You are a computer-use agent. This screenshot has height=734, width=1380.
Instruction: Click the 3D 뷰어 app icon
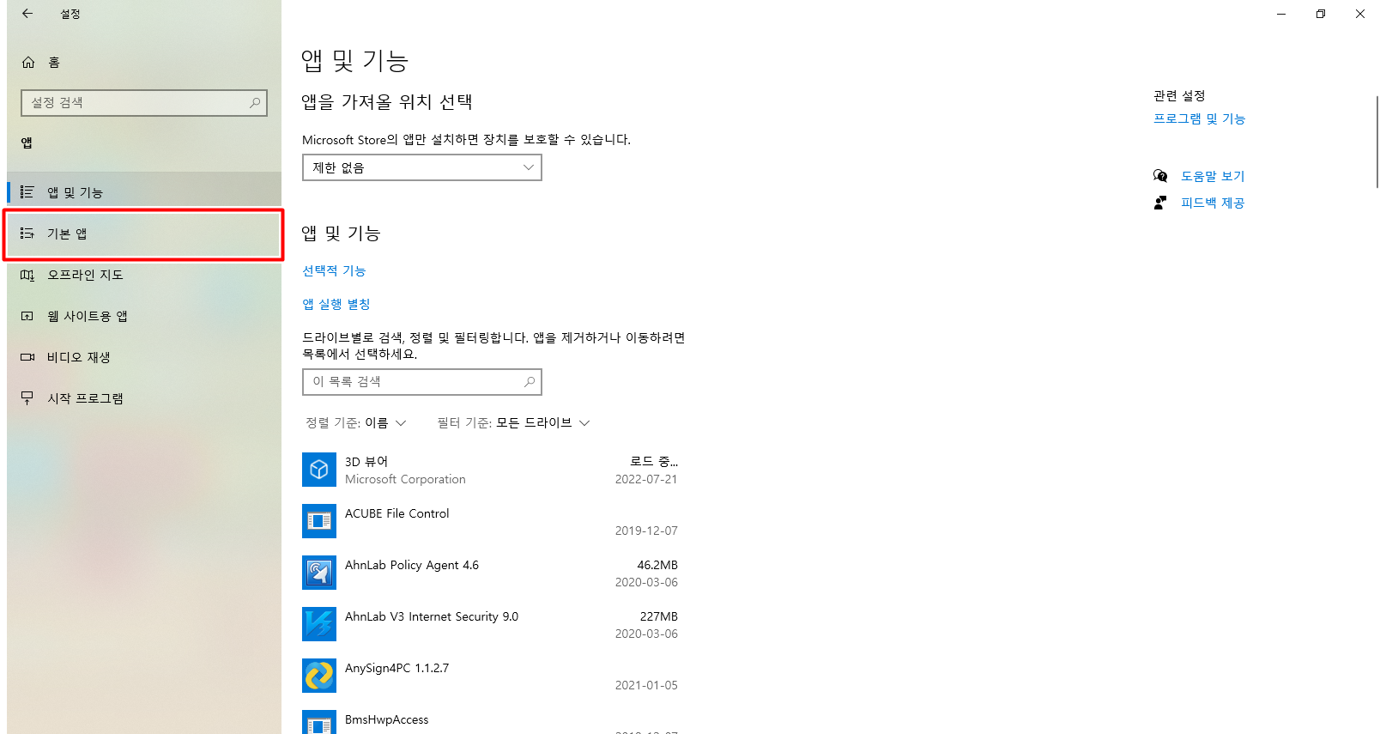pyautogui.click(x=319, y=470)
